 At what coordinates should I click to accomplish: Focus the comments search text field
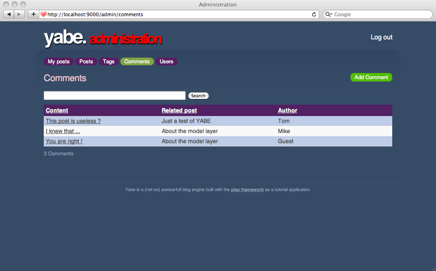click(x=114, y=96)
